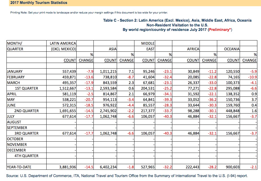This screenshot has width=261, height=181.
Task: Click January Oceania count 120,550
Action: (x=233, y=71)
